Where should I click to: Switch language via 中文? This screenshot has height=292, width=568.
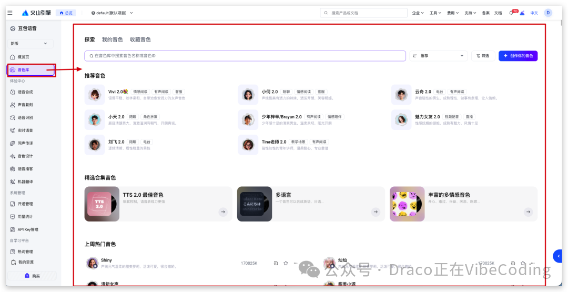click(x=534, y=13)
